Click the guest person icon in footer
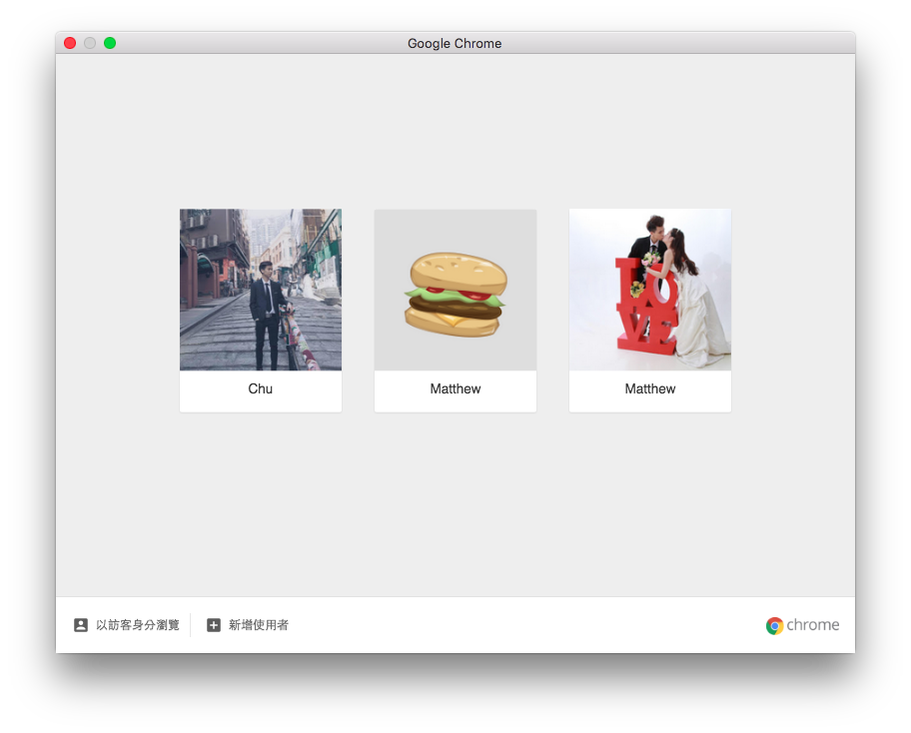The height and width of the screenshot is (733, 911). pyautogui.click(x=81, y=625)
